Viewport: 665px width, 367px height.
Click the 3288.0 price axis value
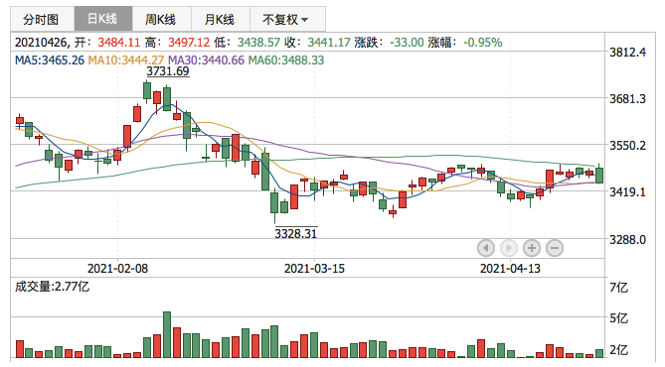[627, 240]
